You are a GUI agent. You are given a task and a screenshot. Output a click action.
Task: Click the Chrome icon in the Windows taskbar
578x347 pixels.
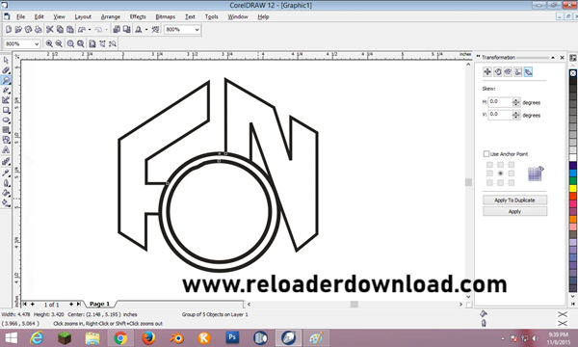tap(120, 337)
